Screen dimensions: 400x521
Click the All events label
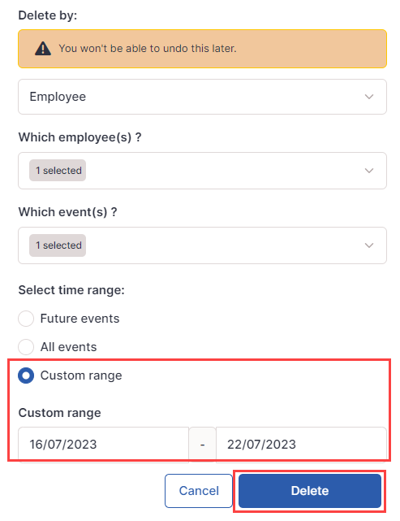point(68,347)
